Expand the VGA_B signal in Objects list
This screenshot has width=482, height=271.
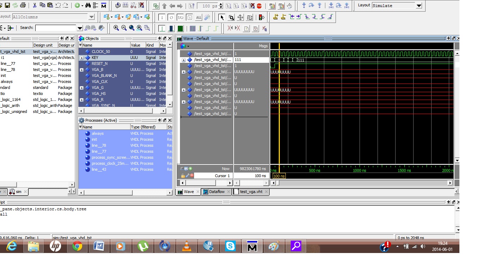point(82,70)
